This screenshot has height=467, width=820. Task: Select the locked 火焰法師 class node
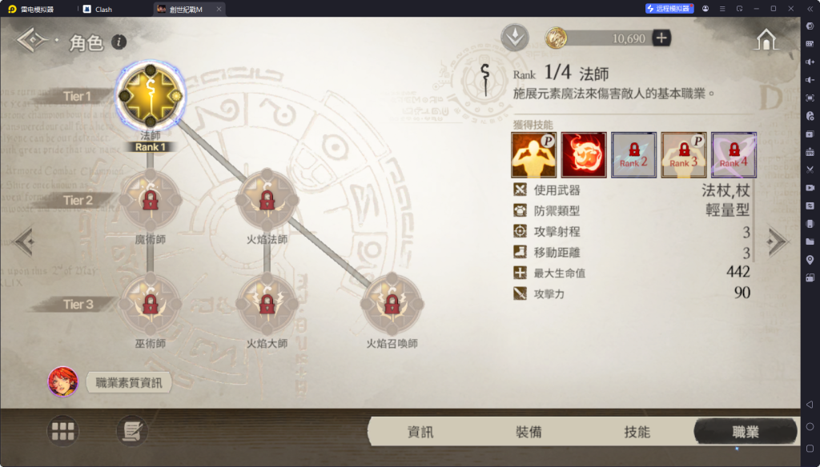pyautogui.click(x=267, y=200)
